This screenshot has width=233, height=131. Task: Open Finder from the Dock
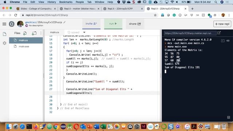pos(9,127)
